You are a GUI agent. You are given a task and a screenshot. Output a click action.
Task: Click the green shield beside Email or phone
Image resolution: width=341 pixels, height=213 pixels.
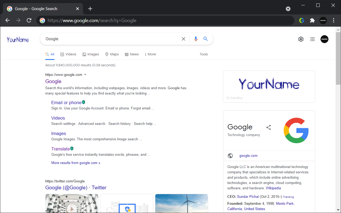coord(84,102)
